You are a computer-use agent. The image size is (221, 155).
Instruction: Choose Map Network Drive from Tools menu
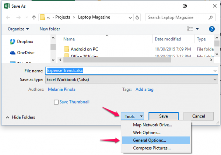tap(156, 125)
